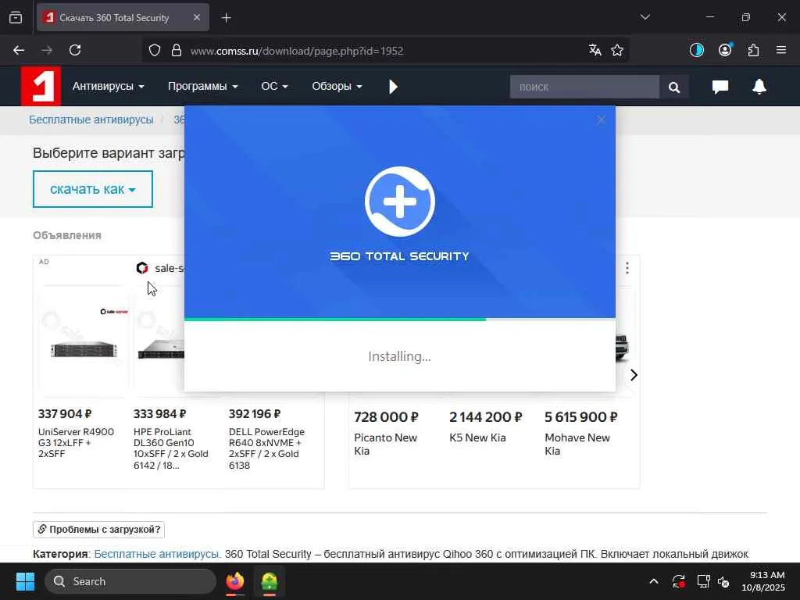
Task: Show hidden tray icons chevron
Action: (x=654, y=581)
